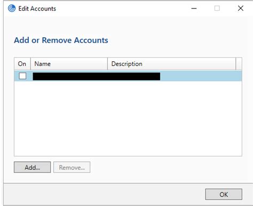Click the Edit Accounts app icon

(x=12, y=9)
